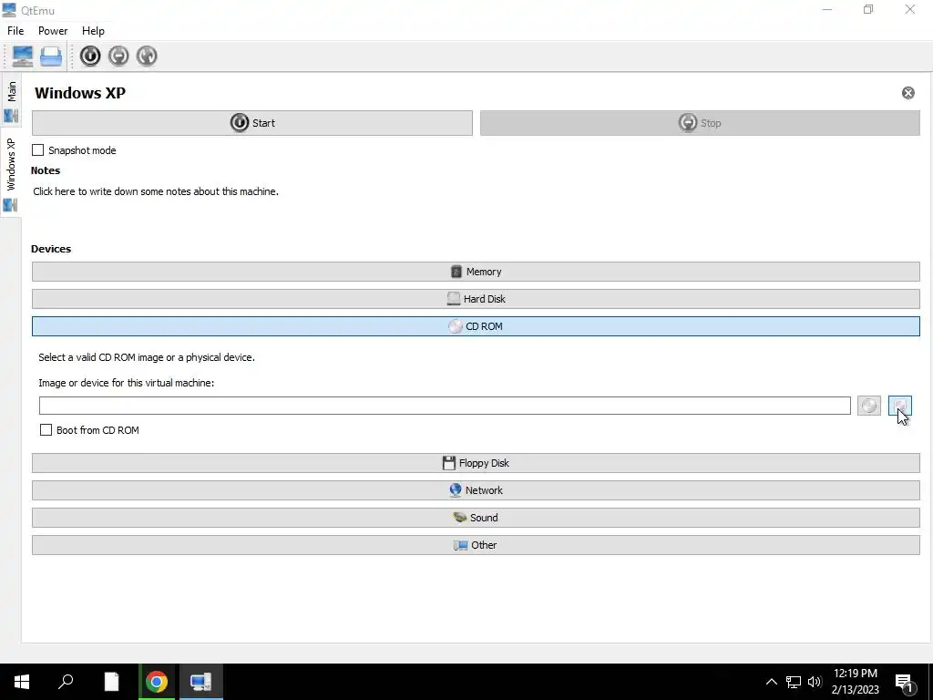This screenshot has width=933, height=700.
Task: Select the plain CD disc button beside path field
Action: click(x=868, y=406)
